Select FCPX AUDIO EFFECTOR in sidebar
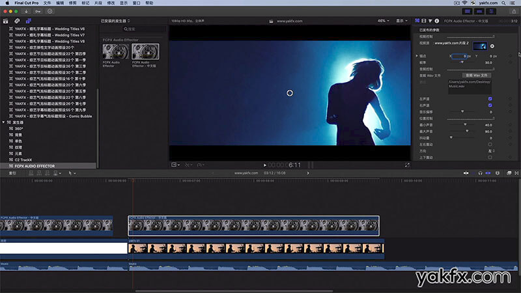This screenshot has height=293, width=521. click(x=48, y=166)
